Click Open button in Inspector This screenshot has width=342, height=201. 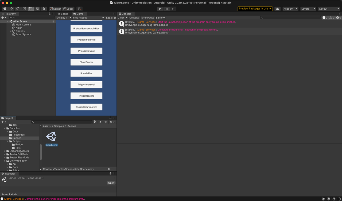click(111, 183)
